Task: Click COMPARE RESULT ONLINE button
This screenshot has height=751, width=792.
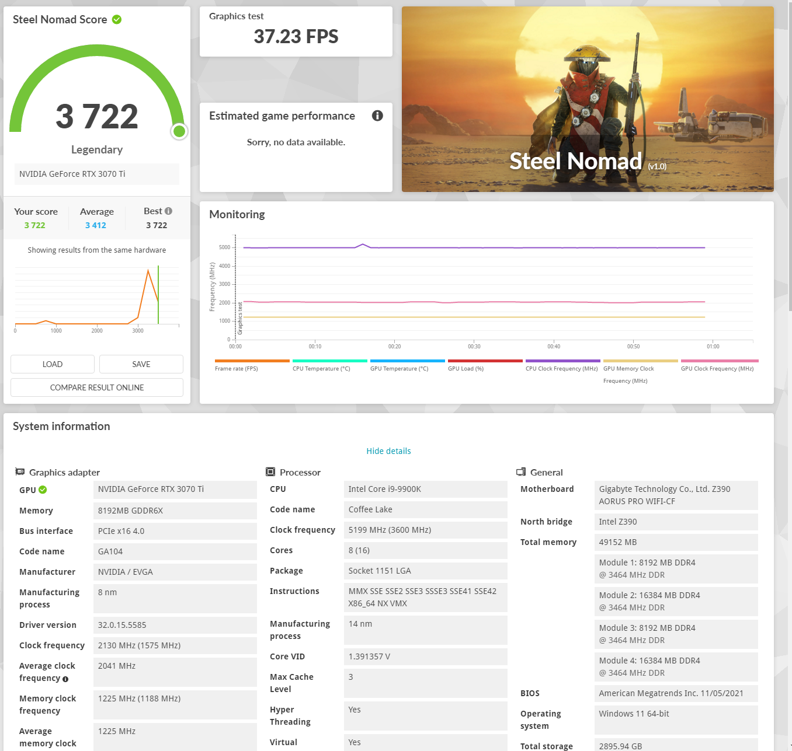Action: [x=97, y=387]
